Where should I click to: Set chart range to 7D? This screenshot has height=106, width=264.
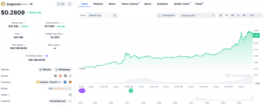coord(227,15)
